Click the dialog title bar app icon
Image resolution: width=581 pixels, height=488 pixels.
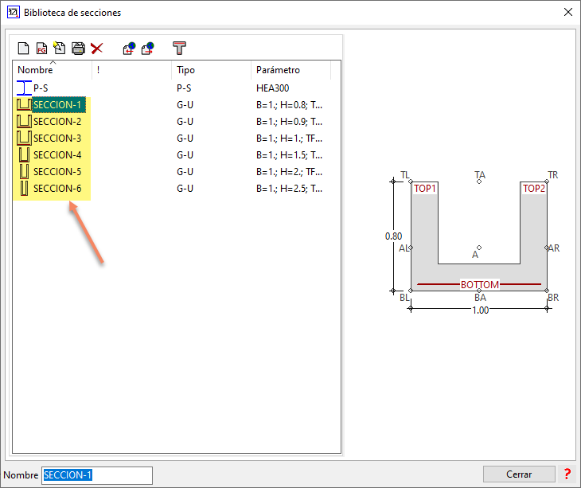click(x=13, y=12)
